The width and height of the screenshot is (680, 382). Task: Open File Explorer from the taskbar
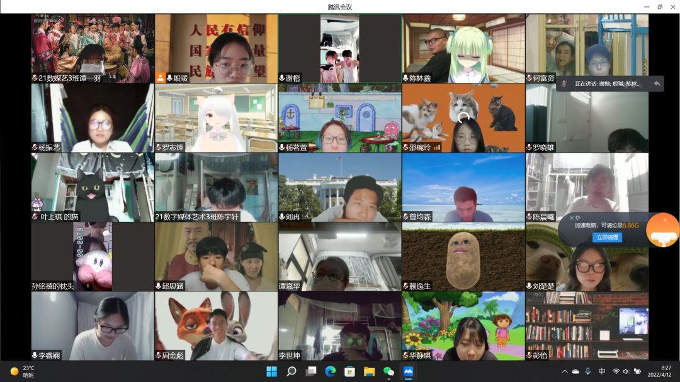(369, 371)
